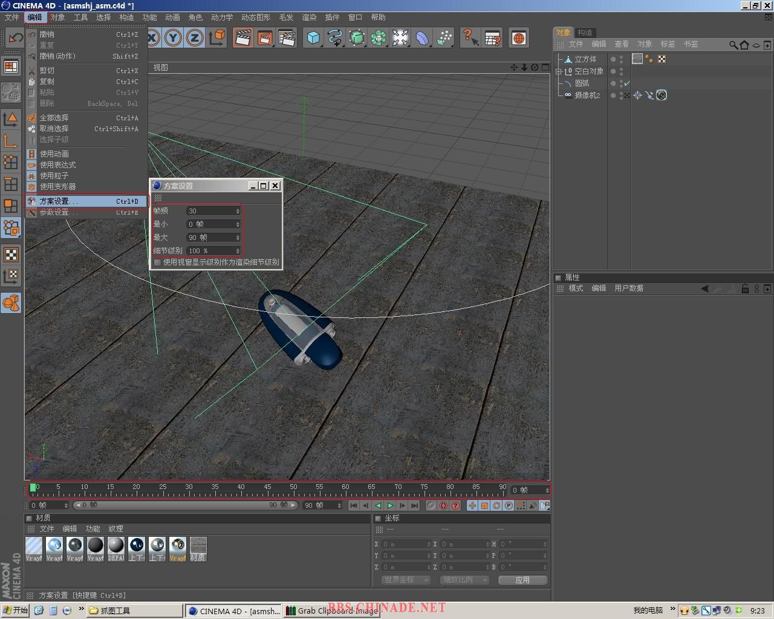Image resolution: width=774 pixels, height=619 pixels.
Task: Switch to the 构造 tab
Action: [x=585, y=33]
